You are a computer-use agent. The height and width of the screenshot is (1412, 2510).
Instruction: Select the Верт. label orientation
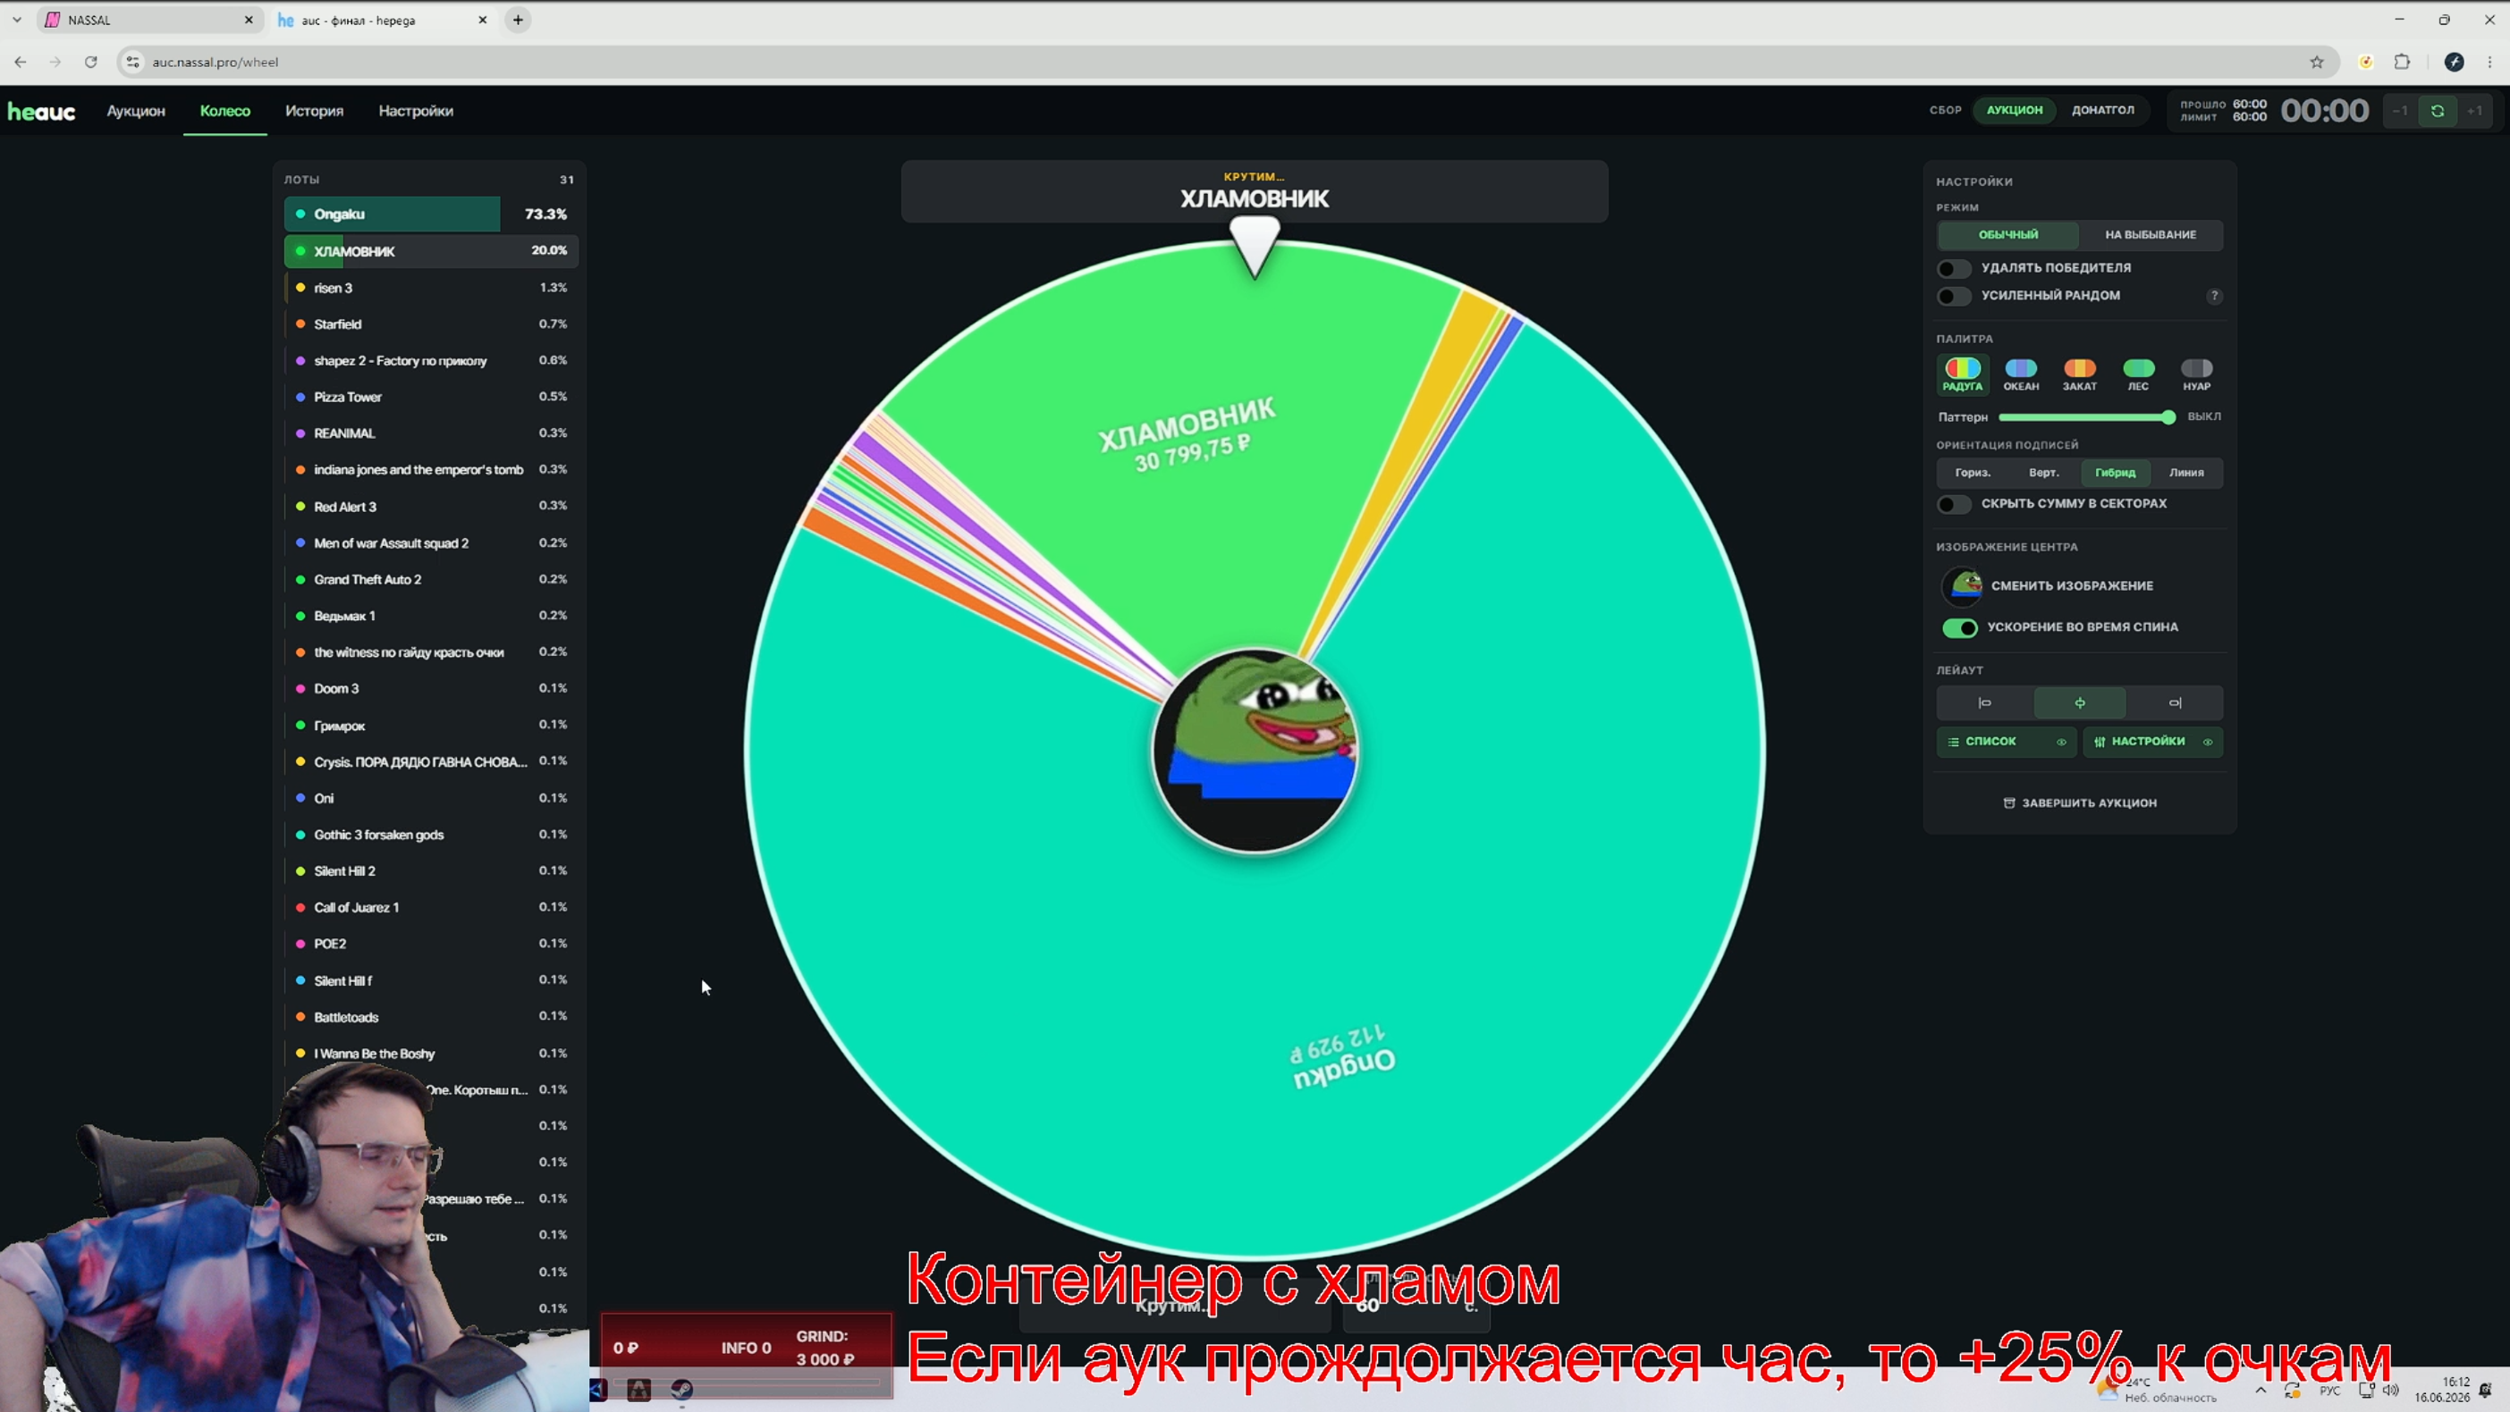tap(2043, 474)
